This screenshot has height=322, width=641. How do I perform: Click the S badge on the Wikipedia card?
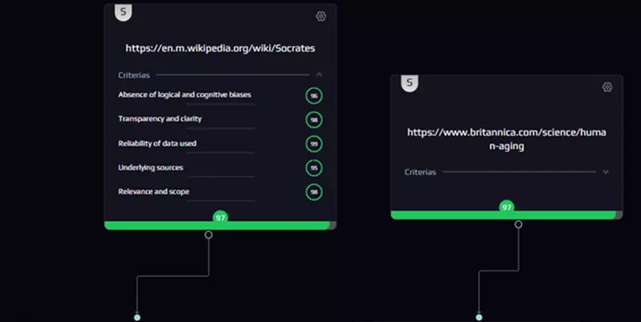tap(123, 12)
